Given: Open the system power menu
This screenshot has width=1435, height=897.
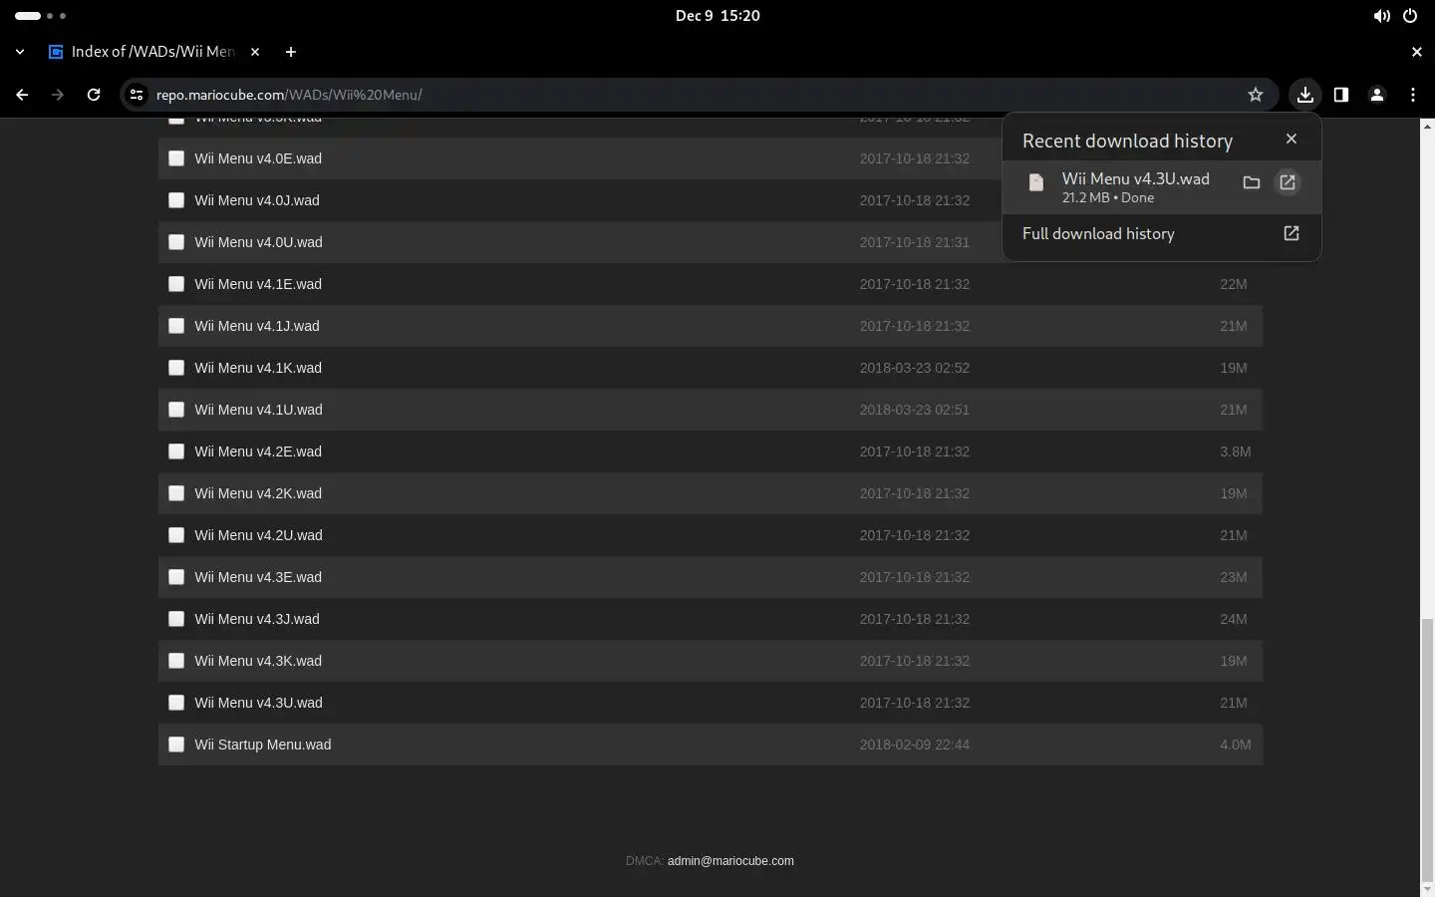Looking at the screenshot, I should (1410, 16).
